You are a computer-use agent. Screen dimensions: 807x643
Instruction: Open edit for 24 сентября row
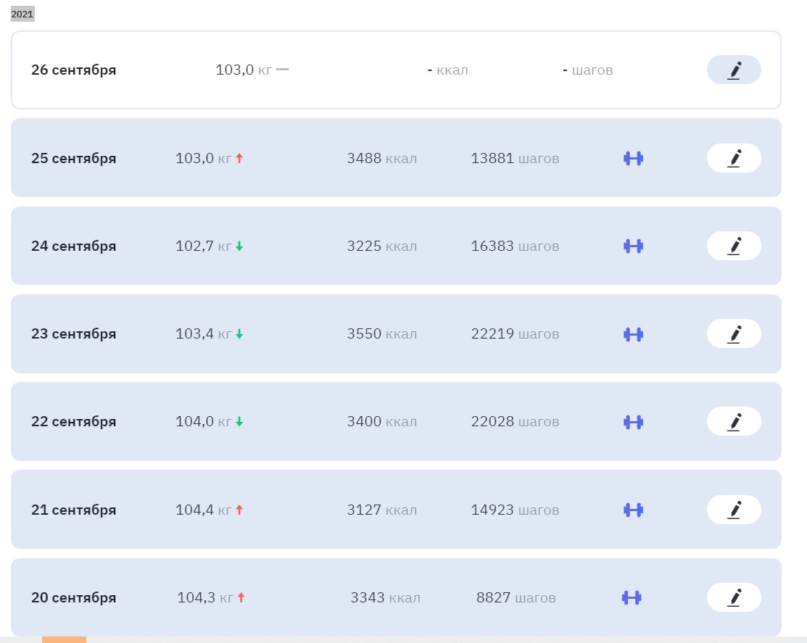tap(733, 246)
